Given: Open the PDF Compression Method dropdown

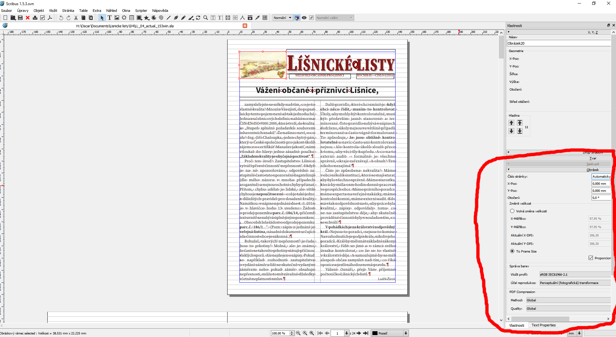Looking at the screenshot, I should coord(568,300).
